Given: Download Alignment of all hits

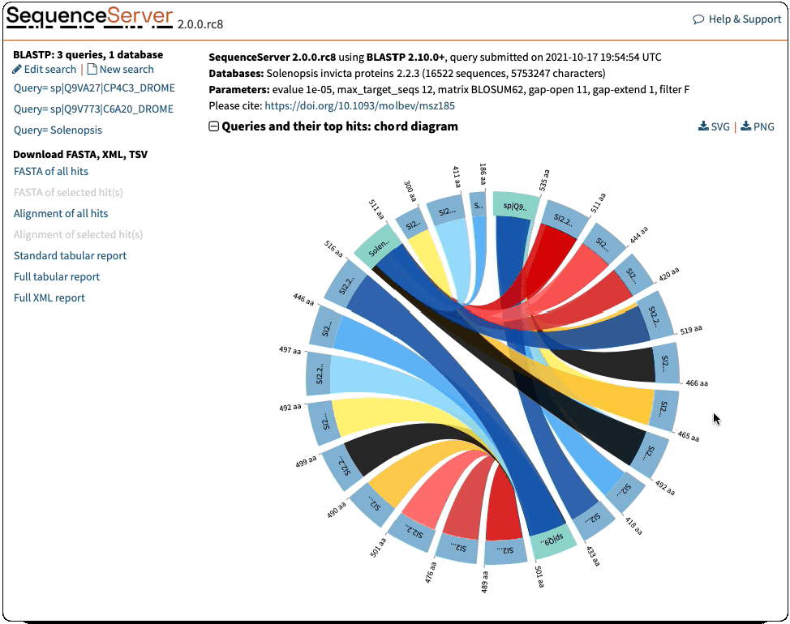Looking at the screenshot, I should pos(61,213).
